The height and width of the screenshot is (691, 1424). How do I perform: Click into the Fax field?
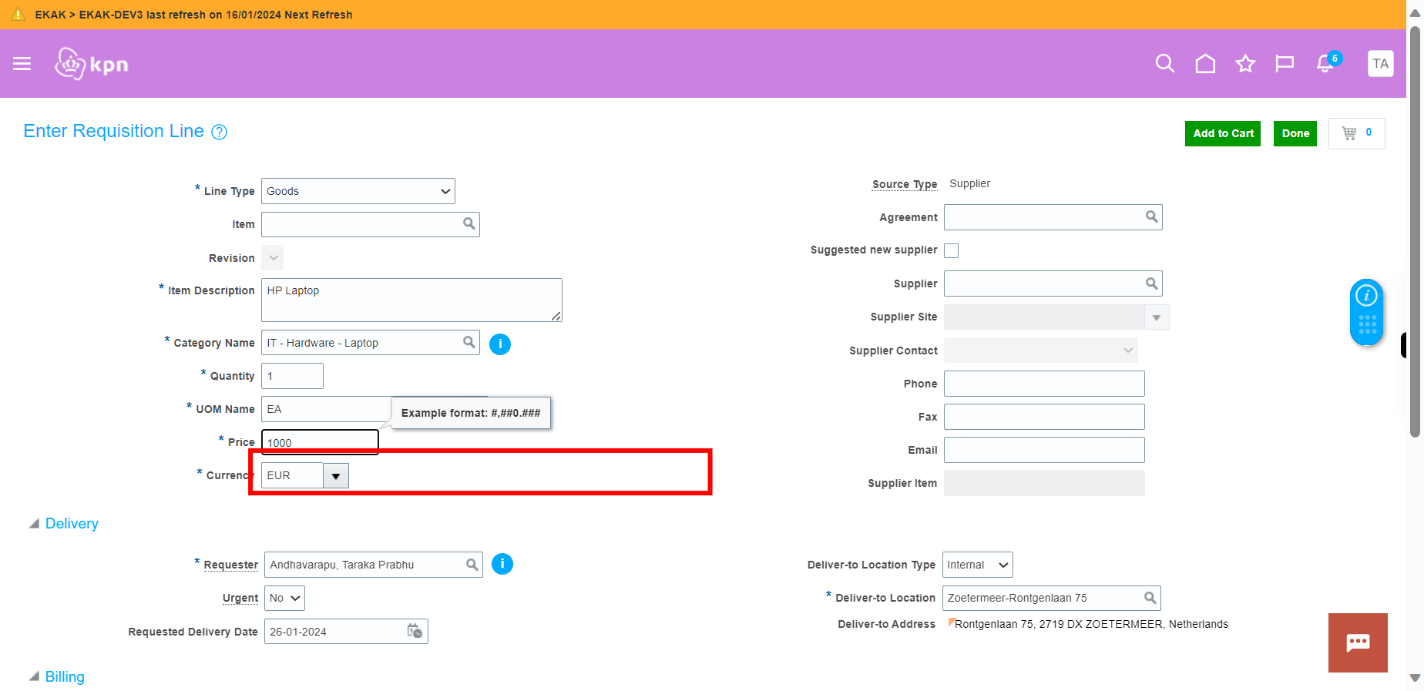pos(1044,417)
